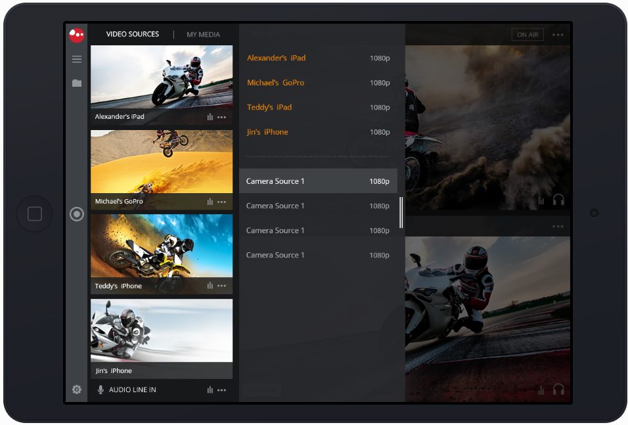Click headphones icon on bottom preview
The width and height of the screenshot is (628, 425).
point(558,390)
